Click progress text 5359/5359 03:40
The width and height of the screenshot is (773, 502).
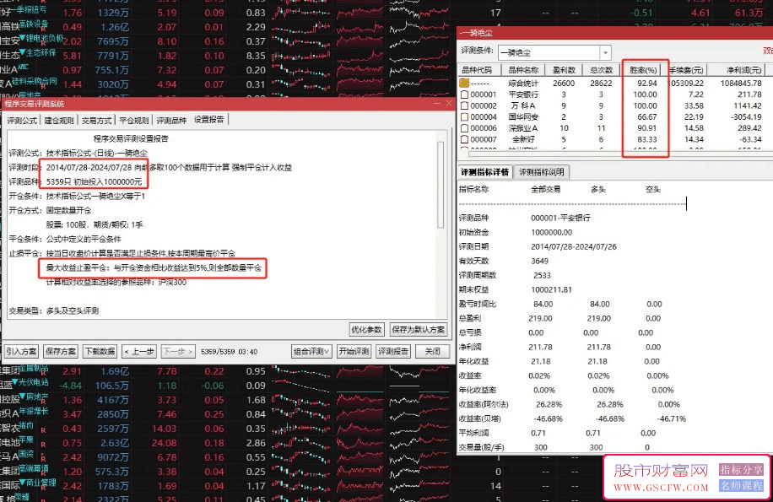click(x=230, y=352)
